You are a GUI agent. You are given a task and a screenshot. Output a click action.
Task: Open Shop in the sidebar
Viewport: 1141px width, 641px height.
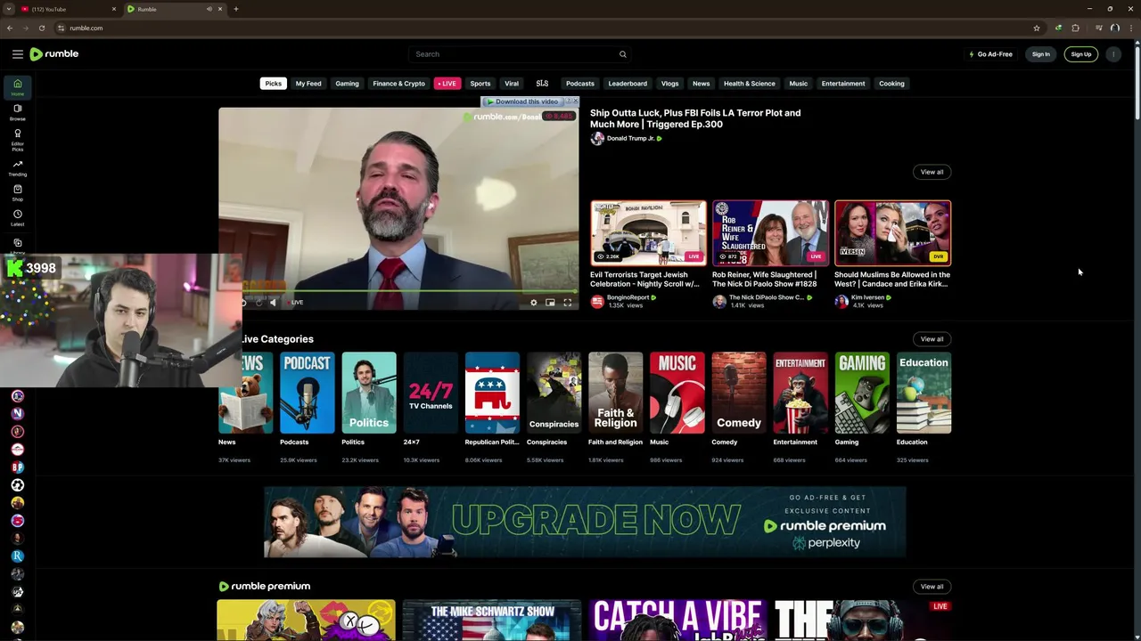[x=17, y=193]
